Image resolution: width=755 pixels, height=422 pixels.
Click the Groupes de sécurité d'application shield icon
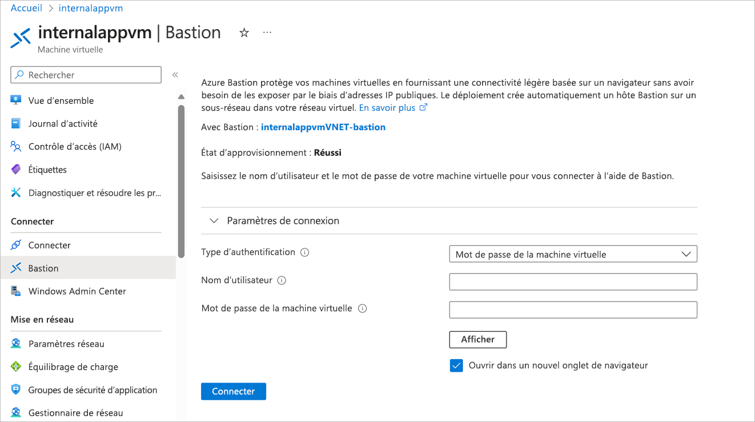click(x=16, y=390)
